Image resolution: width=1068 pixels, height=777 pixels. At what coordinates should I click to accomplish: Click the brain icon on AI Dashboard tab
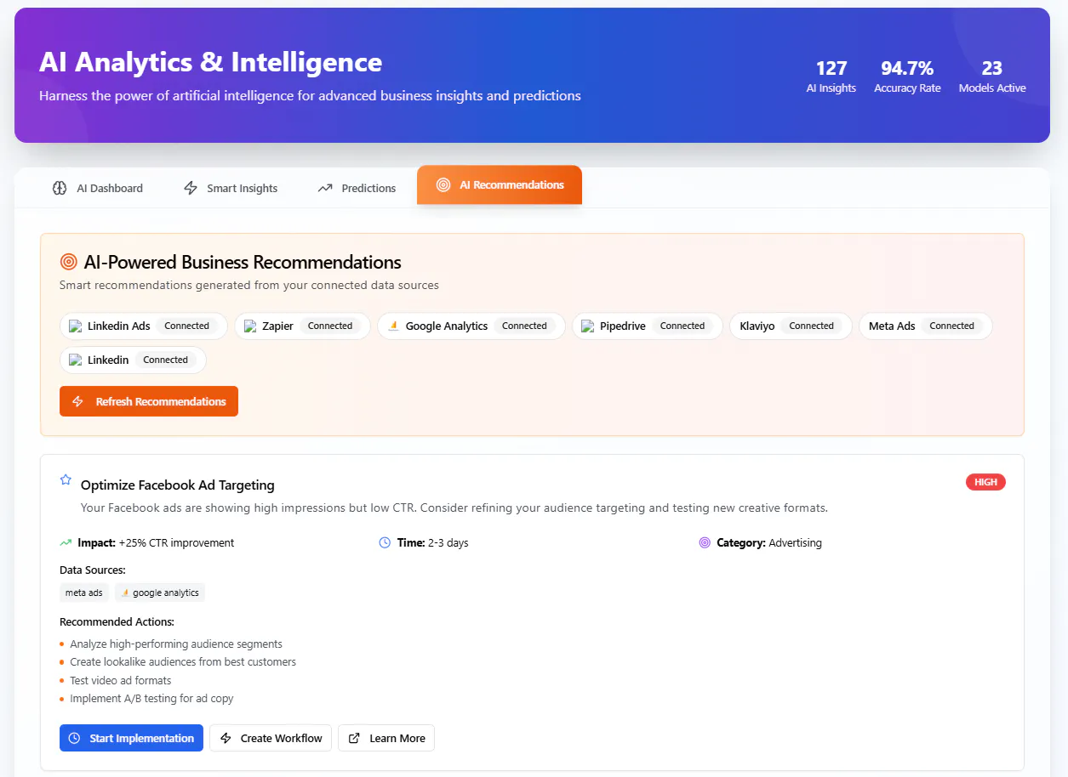tap(60, 188)
